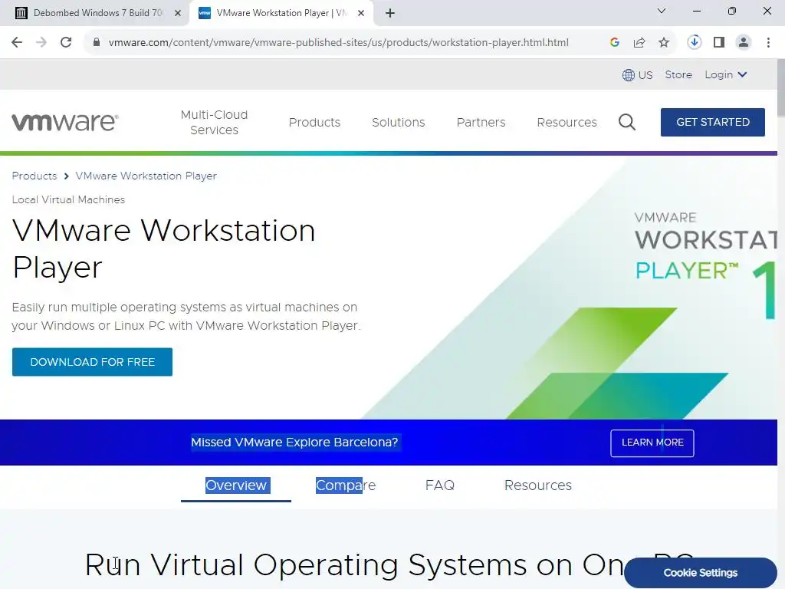The image size is (785, 589).
Task: Click the Local Virtual Machines label
Action: (68, 199)
